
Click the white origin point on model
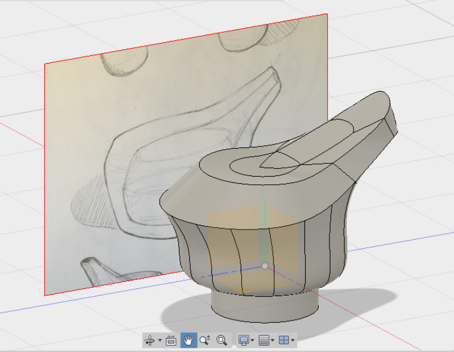[x=265, y=266]
